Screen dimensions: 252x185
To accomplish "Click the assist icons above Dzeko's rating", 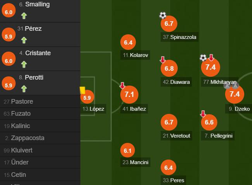I will coord(231,86).
